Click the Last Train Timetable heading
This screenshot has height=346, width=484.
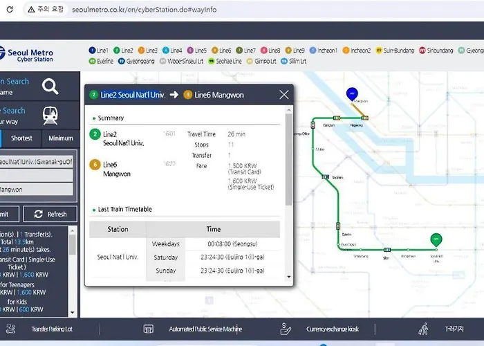click(x=124, y=209)
